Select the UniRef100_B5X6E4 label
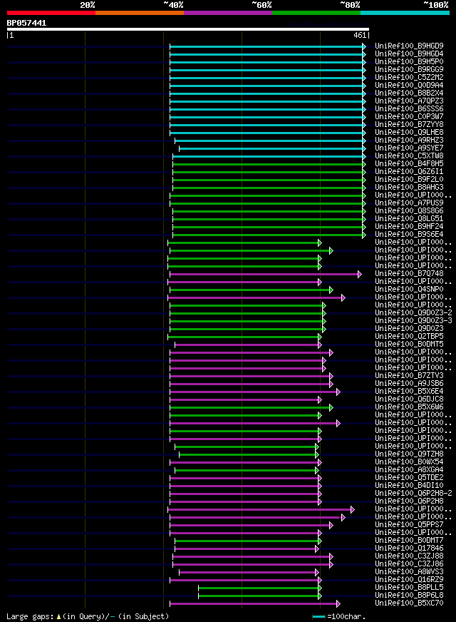This screenshot has height=622, width=456. click(409, 392)
